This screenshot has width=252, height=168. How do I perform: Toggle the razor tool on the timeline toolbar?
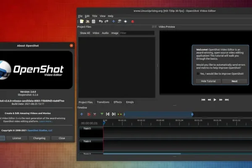(94, 114)
